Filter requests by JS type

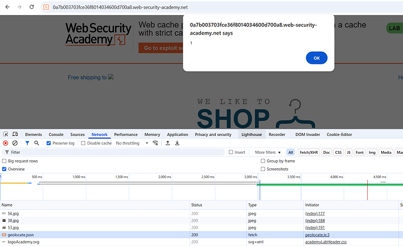[x=348, y=152]
